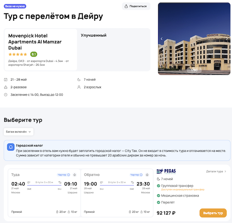232x223 pixels.
Task: Open Movenpick Hotel Apartments Al Mamzar link
Action: [x=35, y=42]
